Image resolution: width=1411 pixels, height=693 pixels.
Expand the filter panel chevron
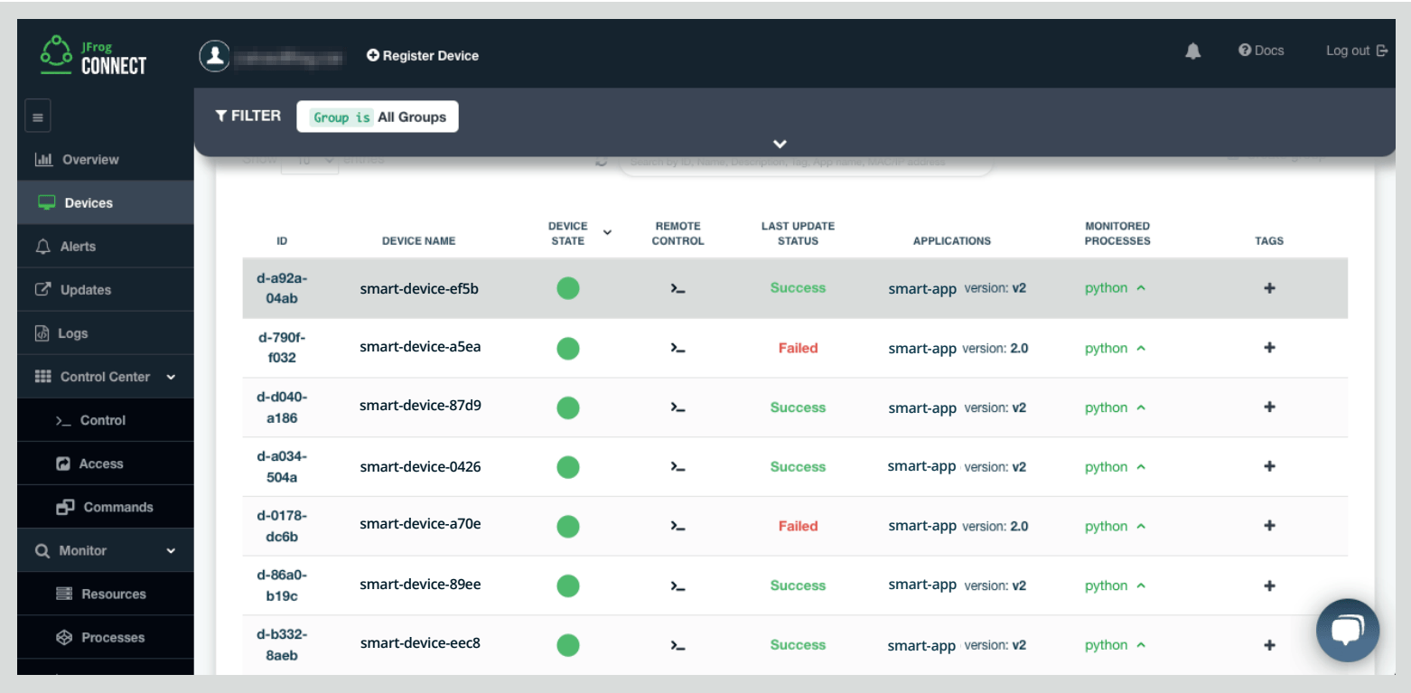(780, 145)
